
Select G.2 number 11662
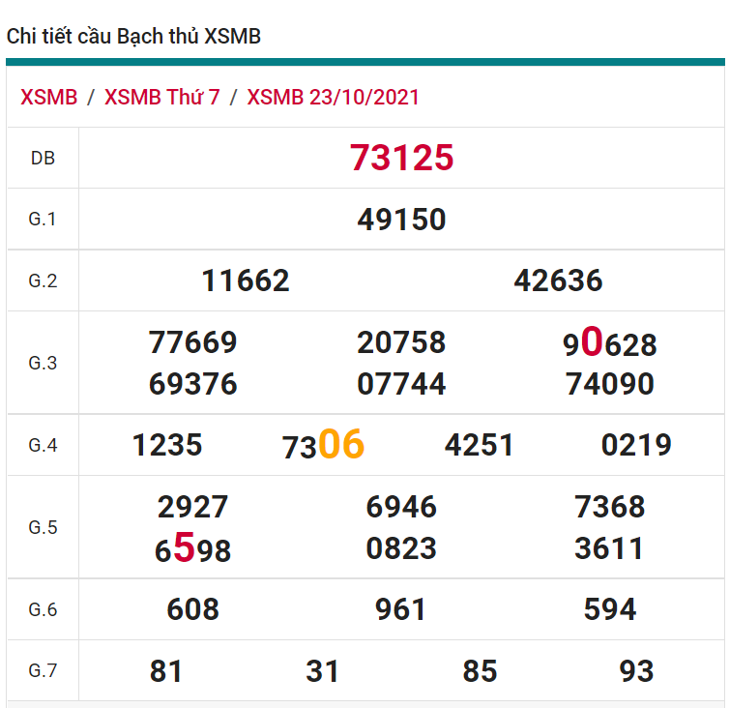(246, 281)
